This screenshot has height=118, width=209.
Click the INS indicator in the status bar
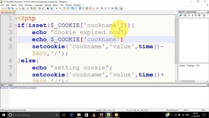click(203, 110)
